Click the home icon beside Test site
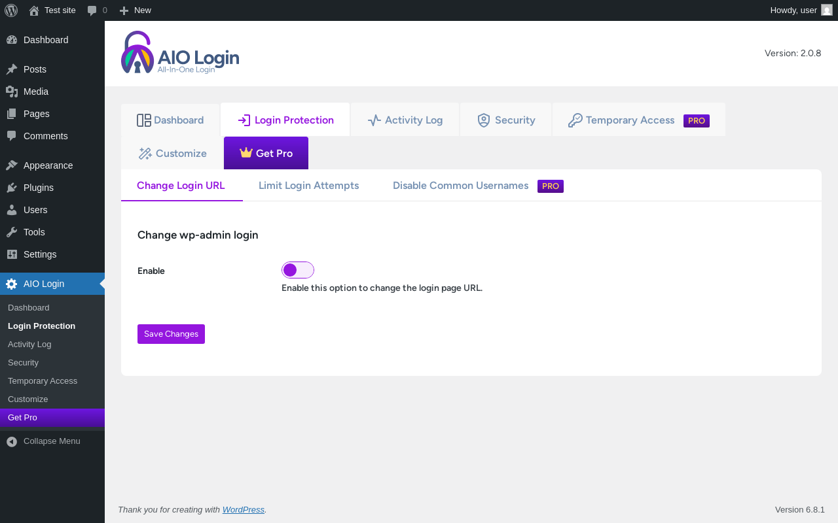This screenshot has width=838, height=523. 34,10
